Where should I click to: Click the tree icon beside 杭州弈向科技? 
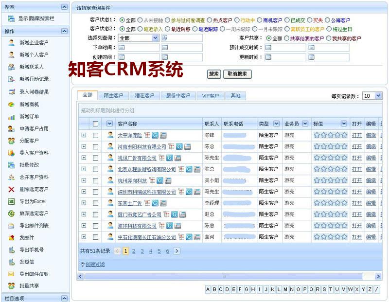pos(152,180)
